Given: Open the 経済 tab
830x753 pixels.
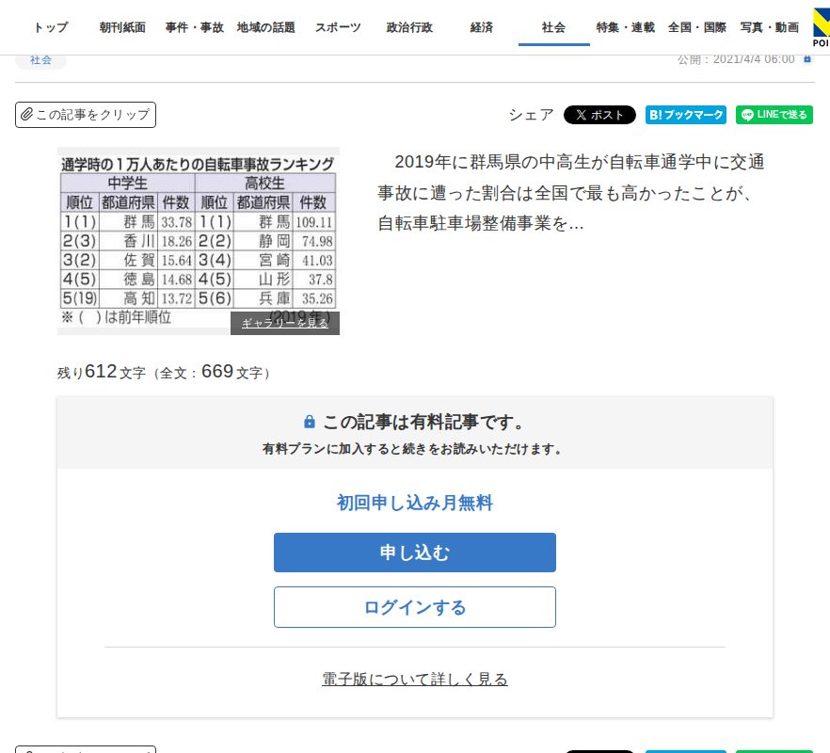Looking at the screenshot, I should (481, 27).
